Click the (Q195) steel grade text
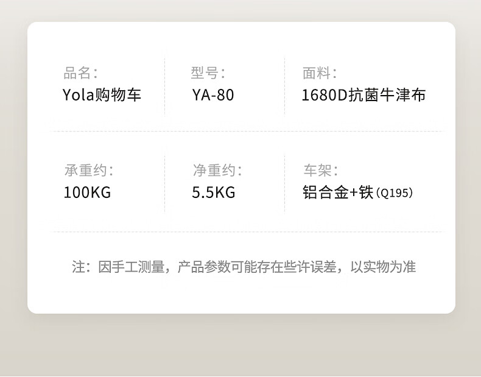 coord(395,194)
